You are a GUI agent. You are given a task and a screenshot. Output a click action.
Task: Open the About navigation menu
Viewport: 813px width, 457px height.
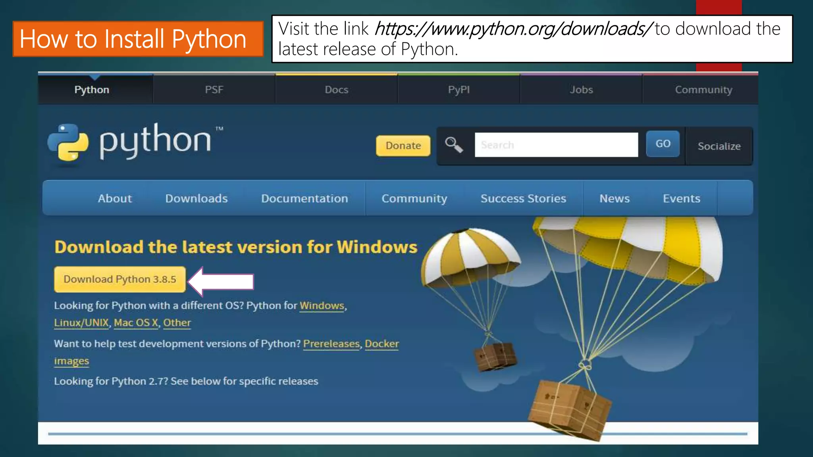coord(115,198)
